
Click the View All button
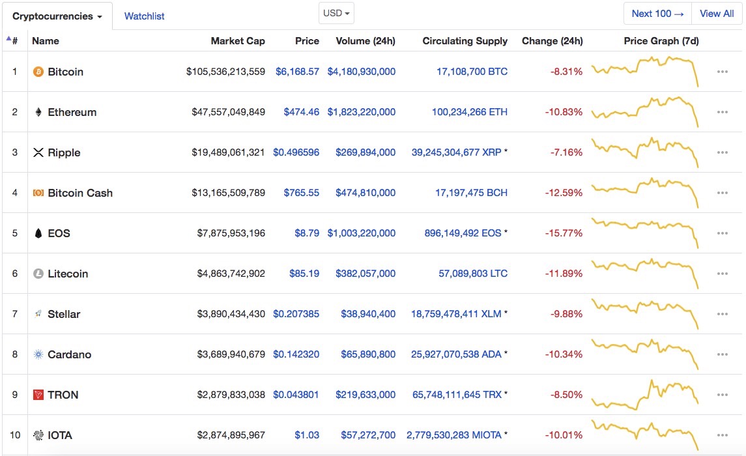(717, 14)
